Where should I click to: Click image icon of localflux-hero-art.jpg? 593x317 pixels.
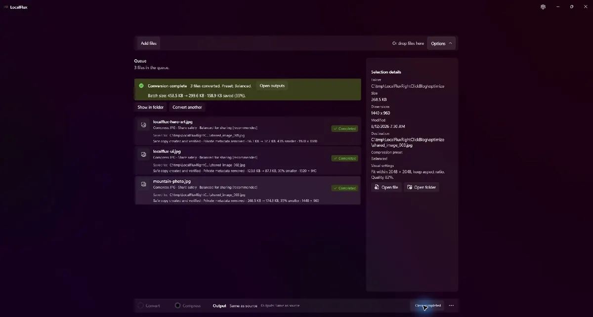click(143, 125)
